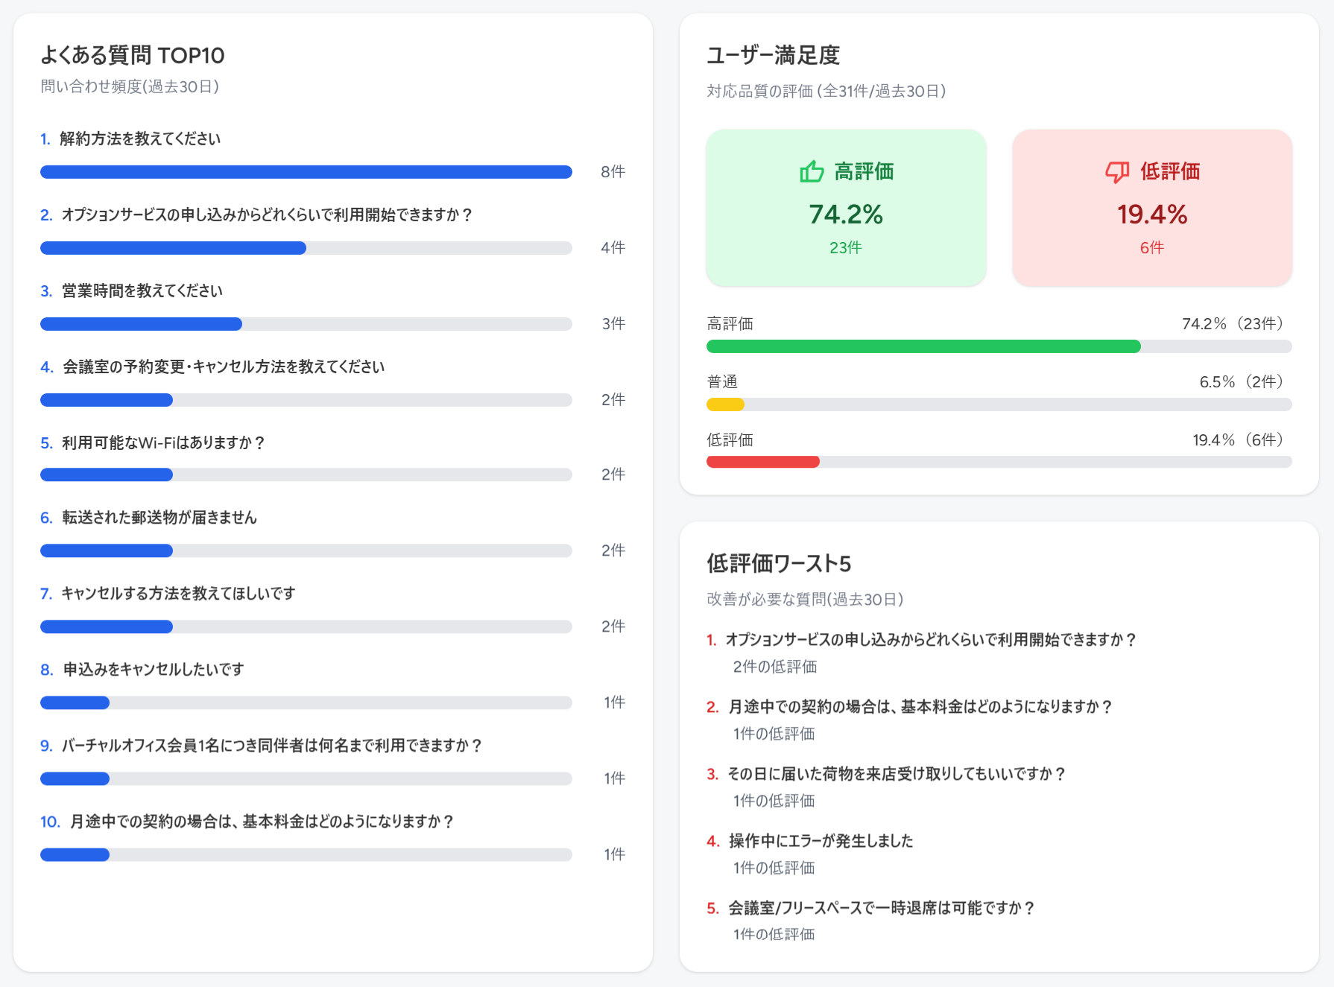This screenshot has height=987, width=1334.
Task: Select 2件の低評価 under the worst-rated question
Action: pyautogui.click(x=774, y=667)
